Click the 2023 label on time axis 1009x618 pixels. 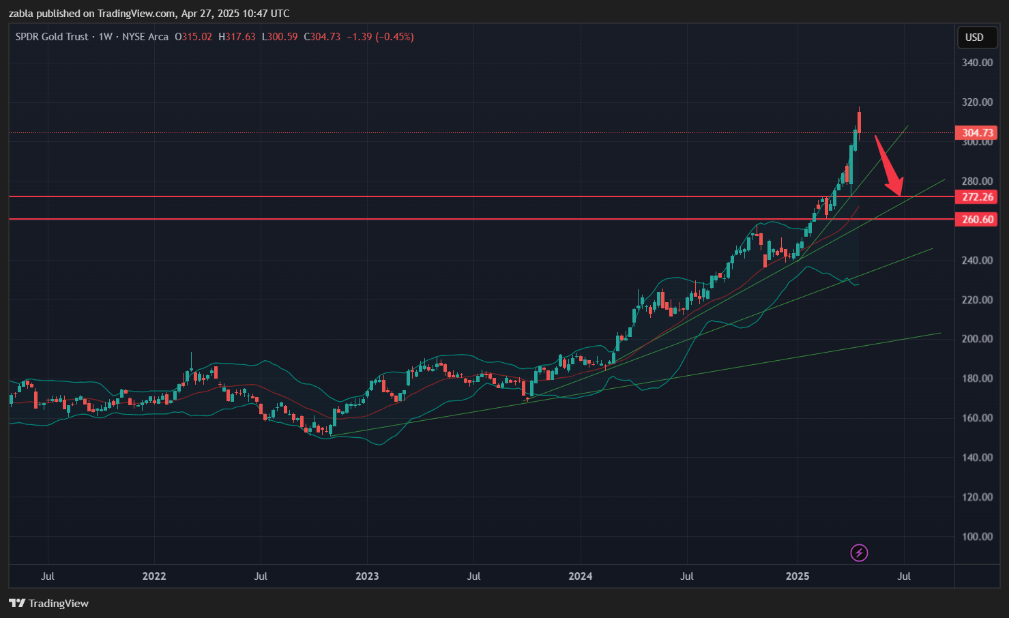click(x=367, y=576)
